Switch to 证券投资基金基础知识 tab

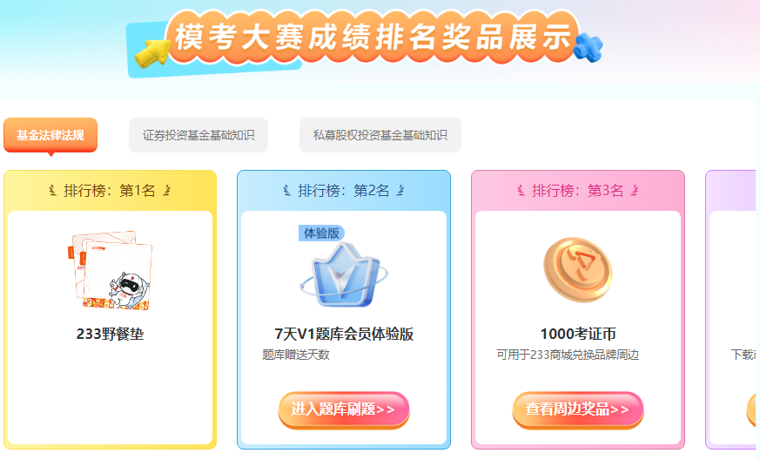click(x=198, y=135)
